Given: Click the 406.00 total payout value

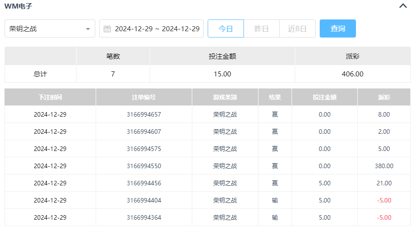Looking at the screenshot, I should pos(352,74).
